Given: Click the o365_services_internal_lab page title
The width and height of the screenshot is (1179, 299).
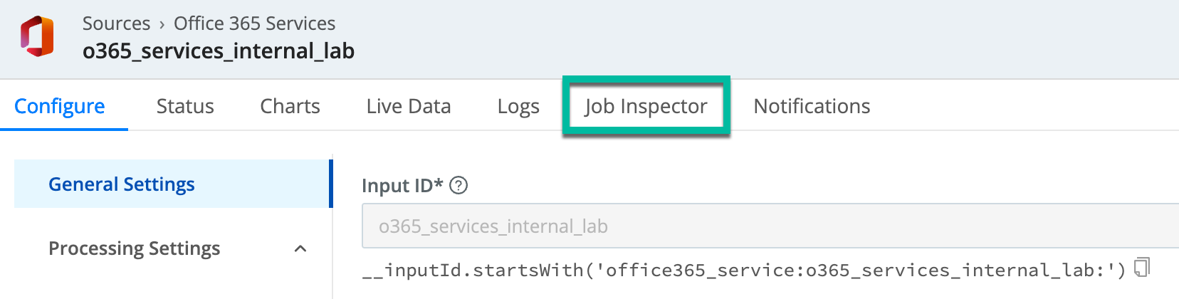Looking at the screenshot, I should [x=219, y=51].
